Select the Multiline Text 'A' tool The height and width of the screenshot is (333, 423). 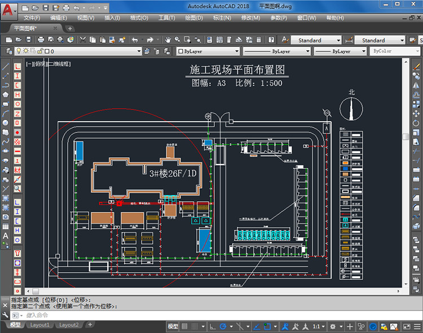(x=6, y=236)
